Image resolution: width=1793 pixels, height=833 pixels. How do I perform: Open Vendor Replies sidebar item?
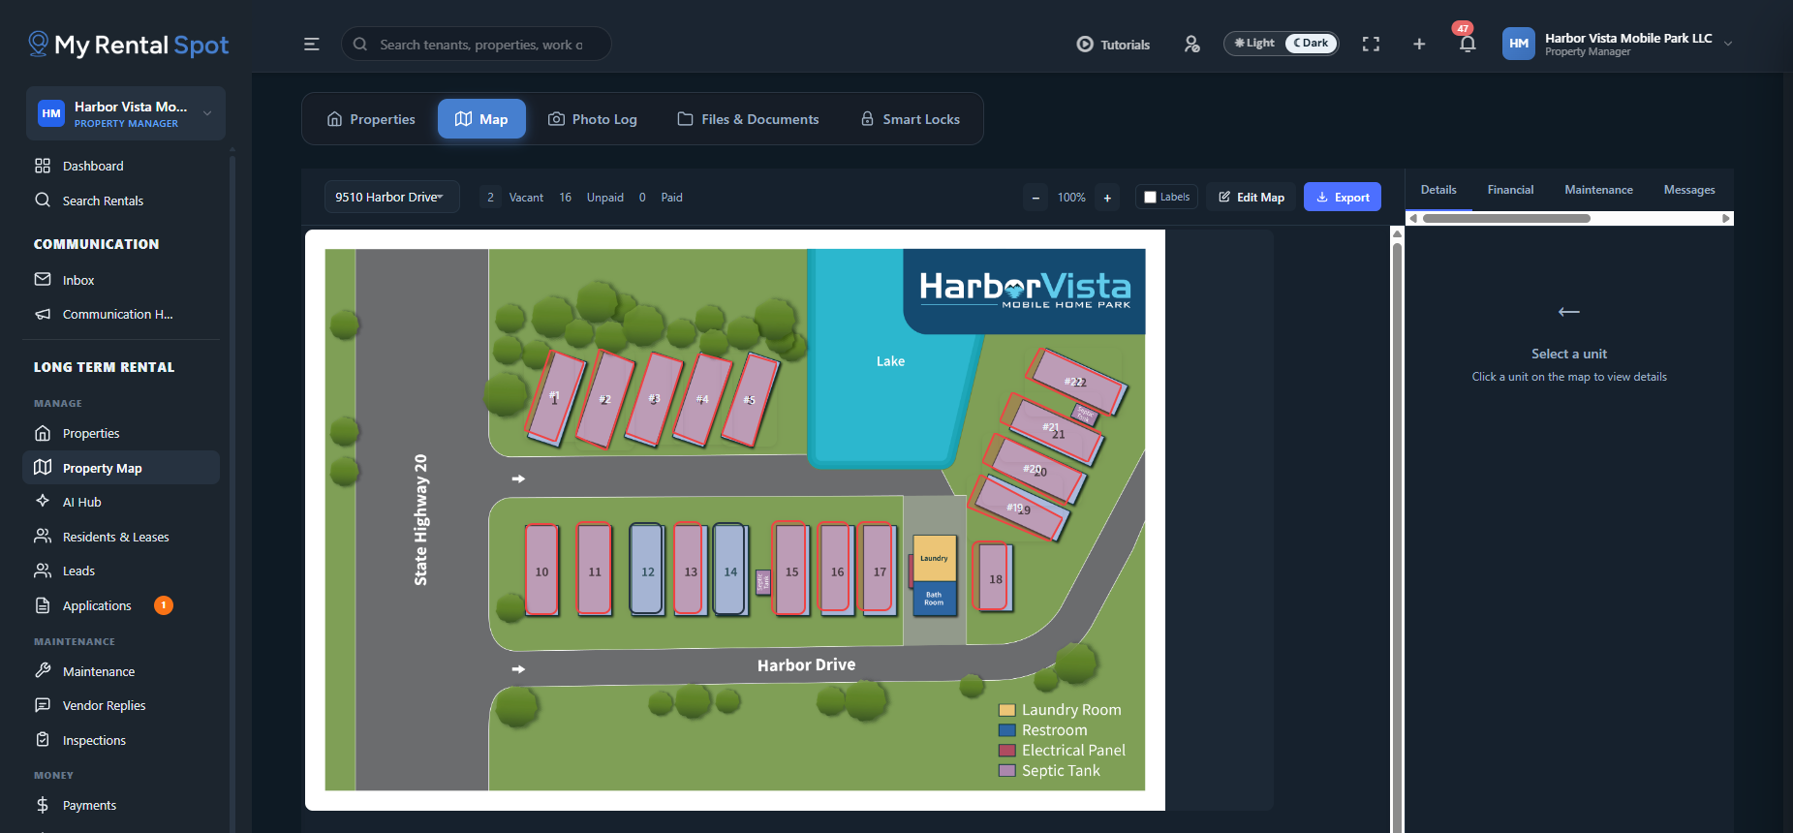pyautogui.click(x=121, y=705)
